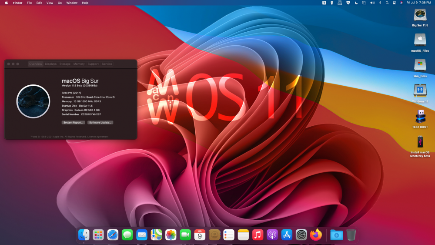
Task: Open Calendar showing Jul 9
Action: [x=200, y=235]
